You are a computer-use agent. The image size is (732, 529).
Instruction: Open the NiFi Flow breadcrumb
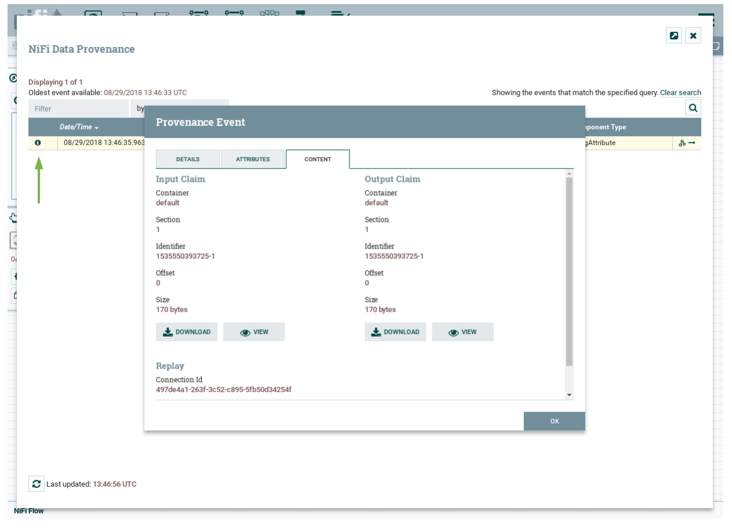(x=29, y=510)
